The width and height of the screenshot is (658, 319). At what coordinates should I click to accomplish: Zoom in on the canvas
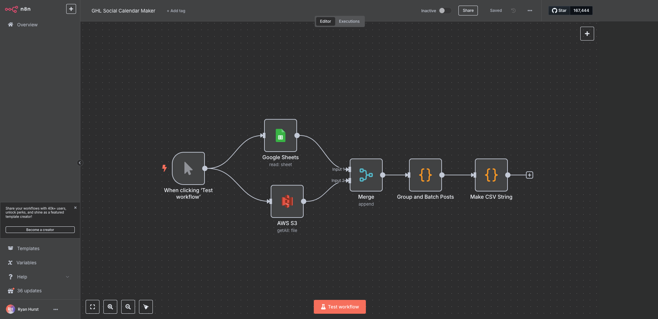pos(110,307)
